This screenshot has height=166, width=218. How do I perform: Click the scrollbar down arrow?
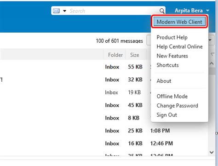pos(212,152)
